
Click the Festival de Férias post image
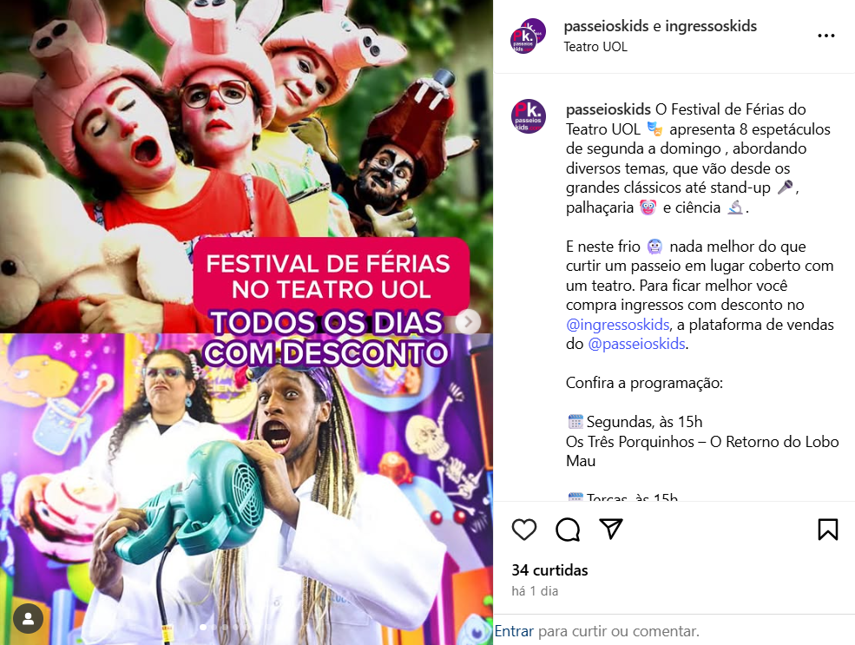247,322
